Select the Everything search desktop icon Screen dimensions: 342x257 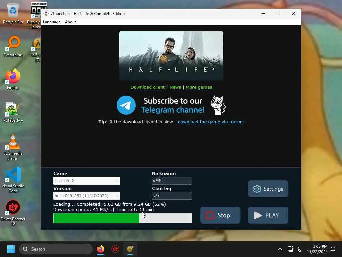(13, 47)
